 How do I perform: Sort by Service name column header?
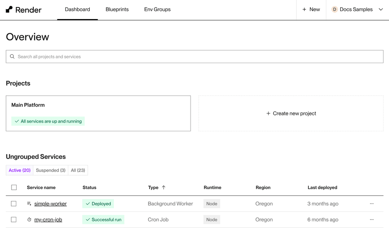click(x=41, y=187)
